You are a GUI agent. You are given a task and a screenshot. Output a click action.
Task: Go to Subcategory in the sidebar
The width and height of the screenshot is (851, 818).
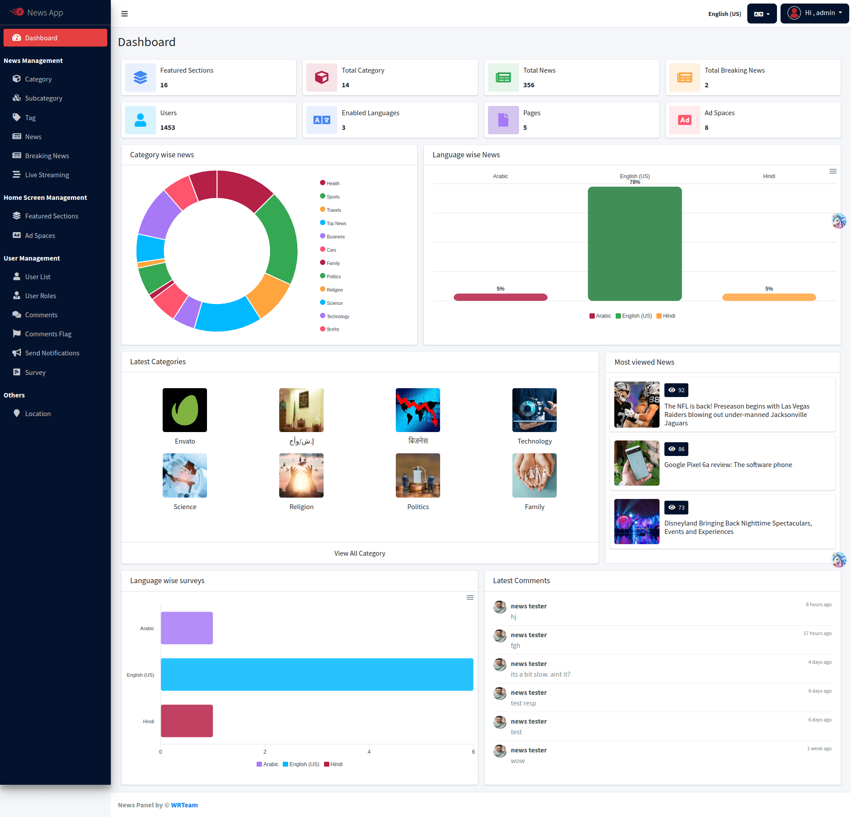43,98
